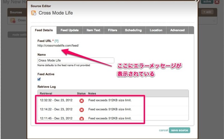Image resolution: width=224 pixels, height=139 pixels.
Task: Click the active status badge in background
Action: pos(207,2)
